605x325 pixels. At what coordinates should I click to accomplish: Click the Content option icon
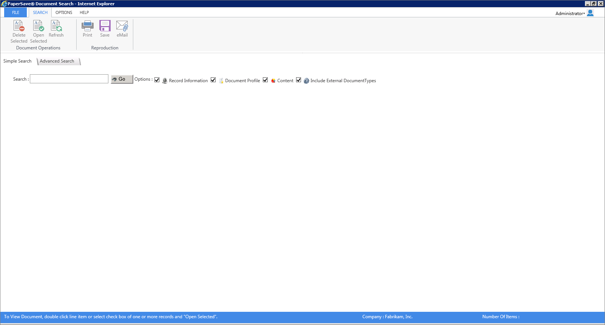tap(273, 81)
